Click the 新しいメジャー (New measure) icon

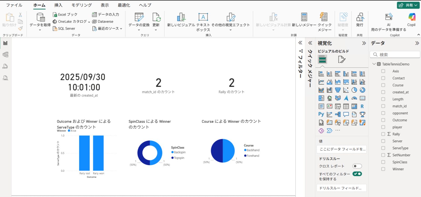click(304, 17)
